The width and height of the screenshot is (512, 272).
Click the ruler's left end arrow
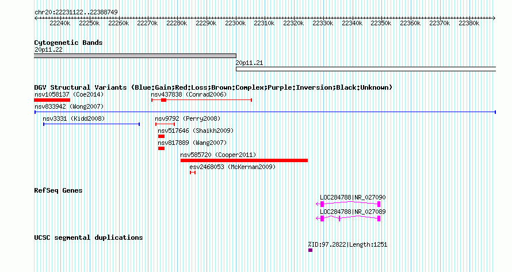[x=36, y=18]
